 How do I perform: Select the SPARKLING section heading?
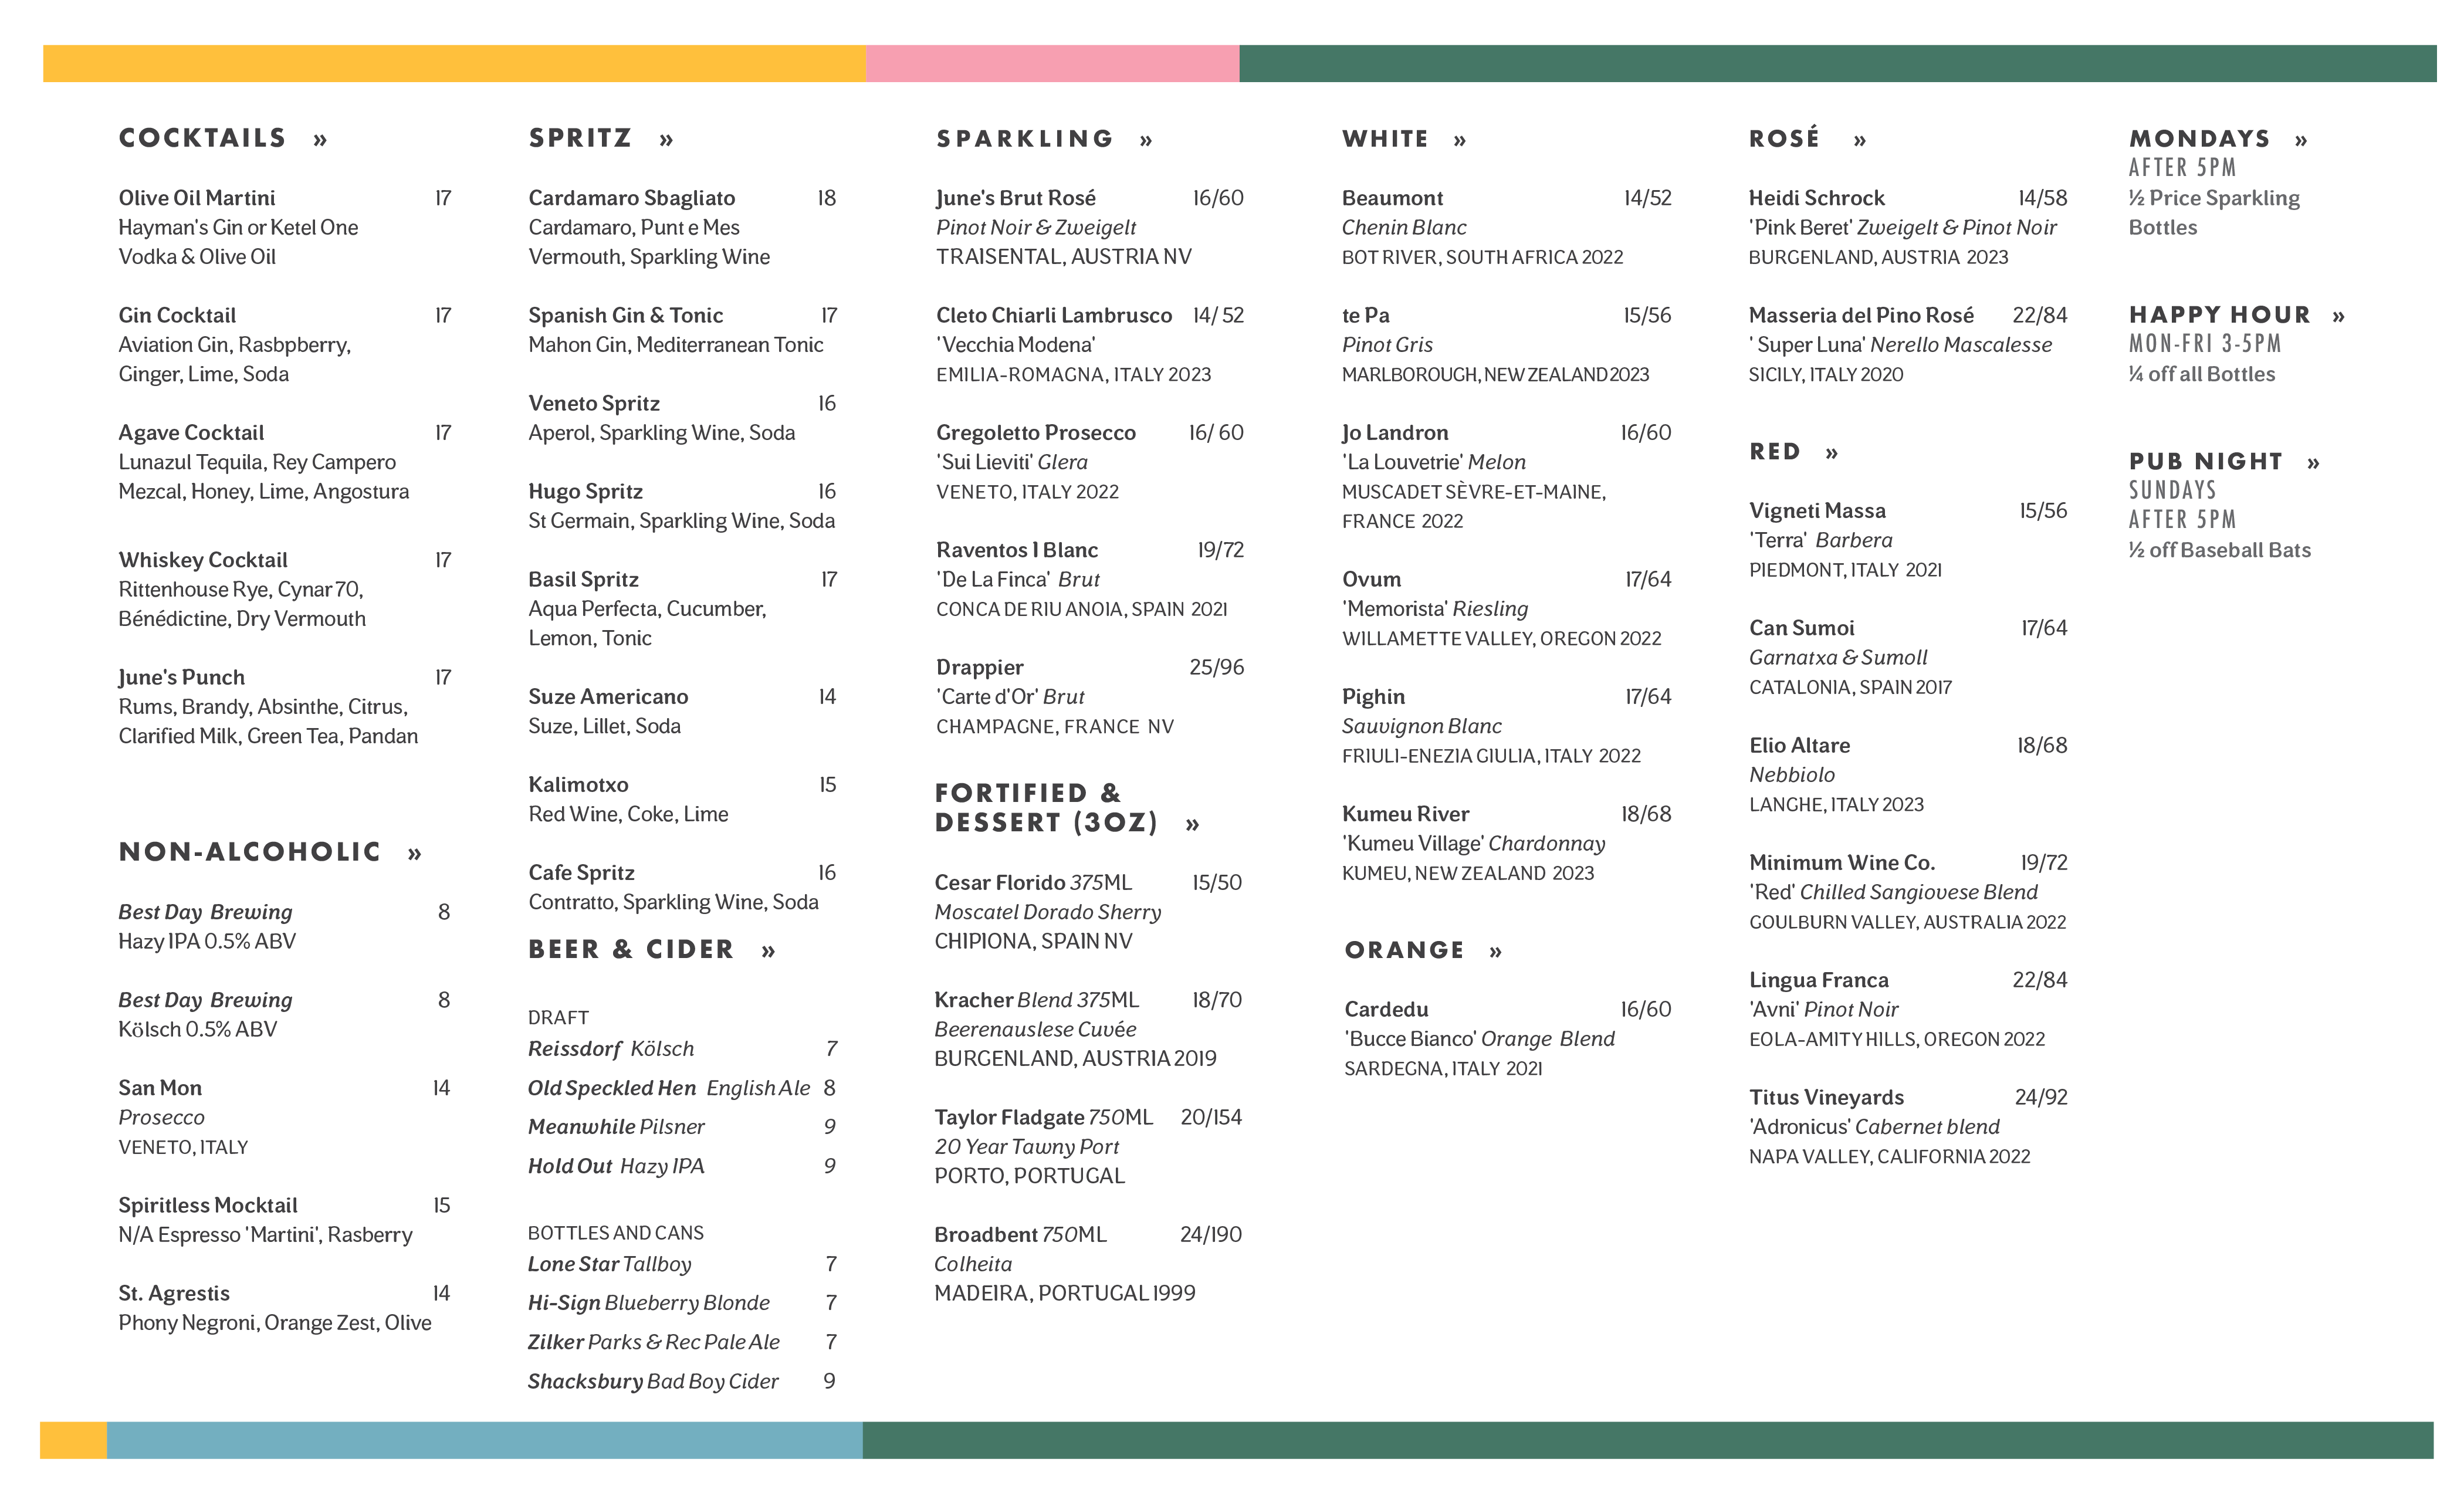1025,139
